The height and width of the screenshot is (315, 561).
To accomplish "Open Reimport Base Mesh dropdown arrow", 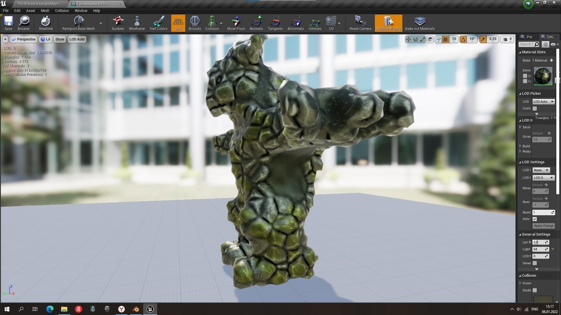I will [x=101, y=23].
